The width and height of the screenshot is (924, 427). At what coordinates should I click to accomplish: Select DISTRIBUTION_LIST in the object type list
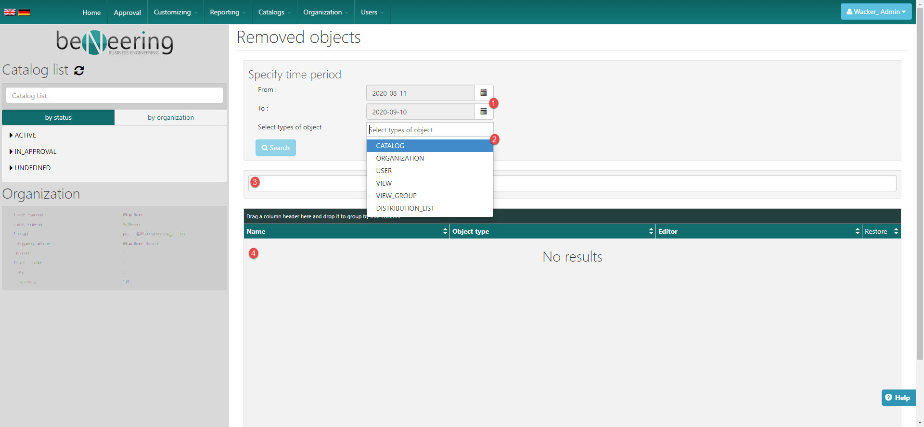(x=405, y=208)
